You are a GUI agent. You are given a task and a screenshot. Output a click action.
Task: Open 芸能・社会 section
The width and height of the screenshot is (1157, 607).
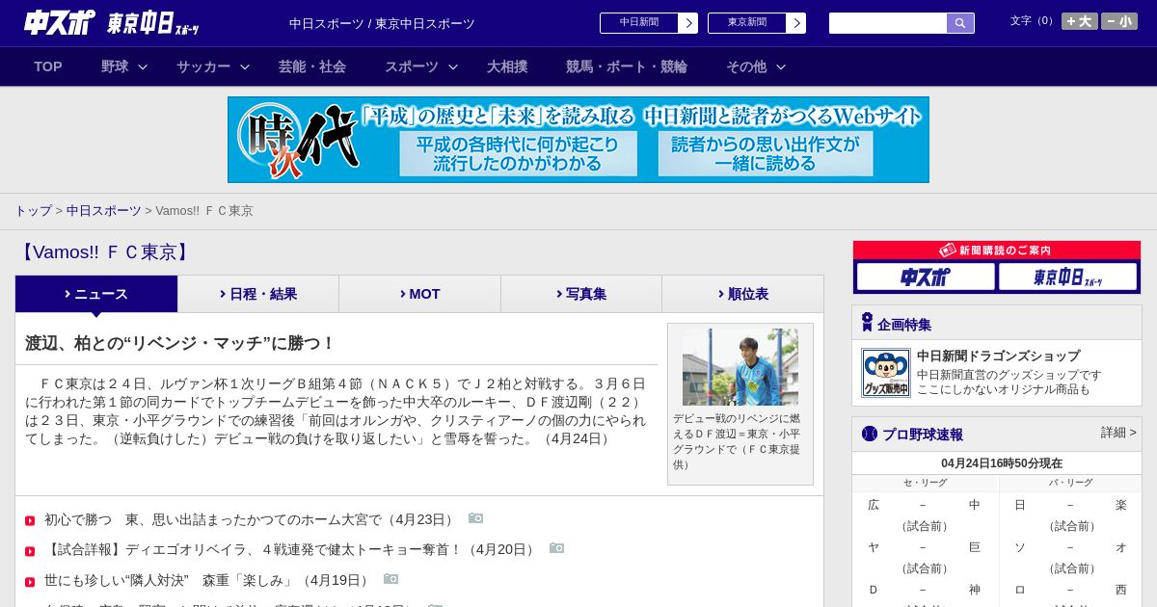click(312, 66)
